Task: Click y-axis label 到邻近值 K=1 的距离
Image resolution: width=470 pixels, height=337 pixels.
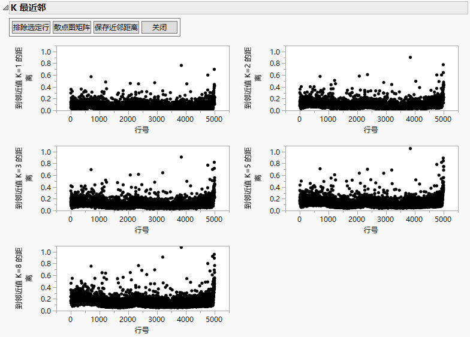Action: click(x=24, y=78)
